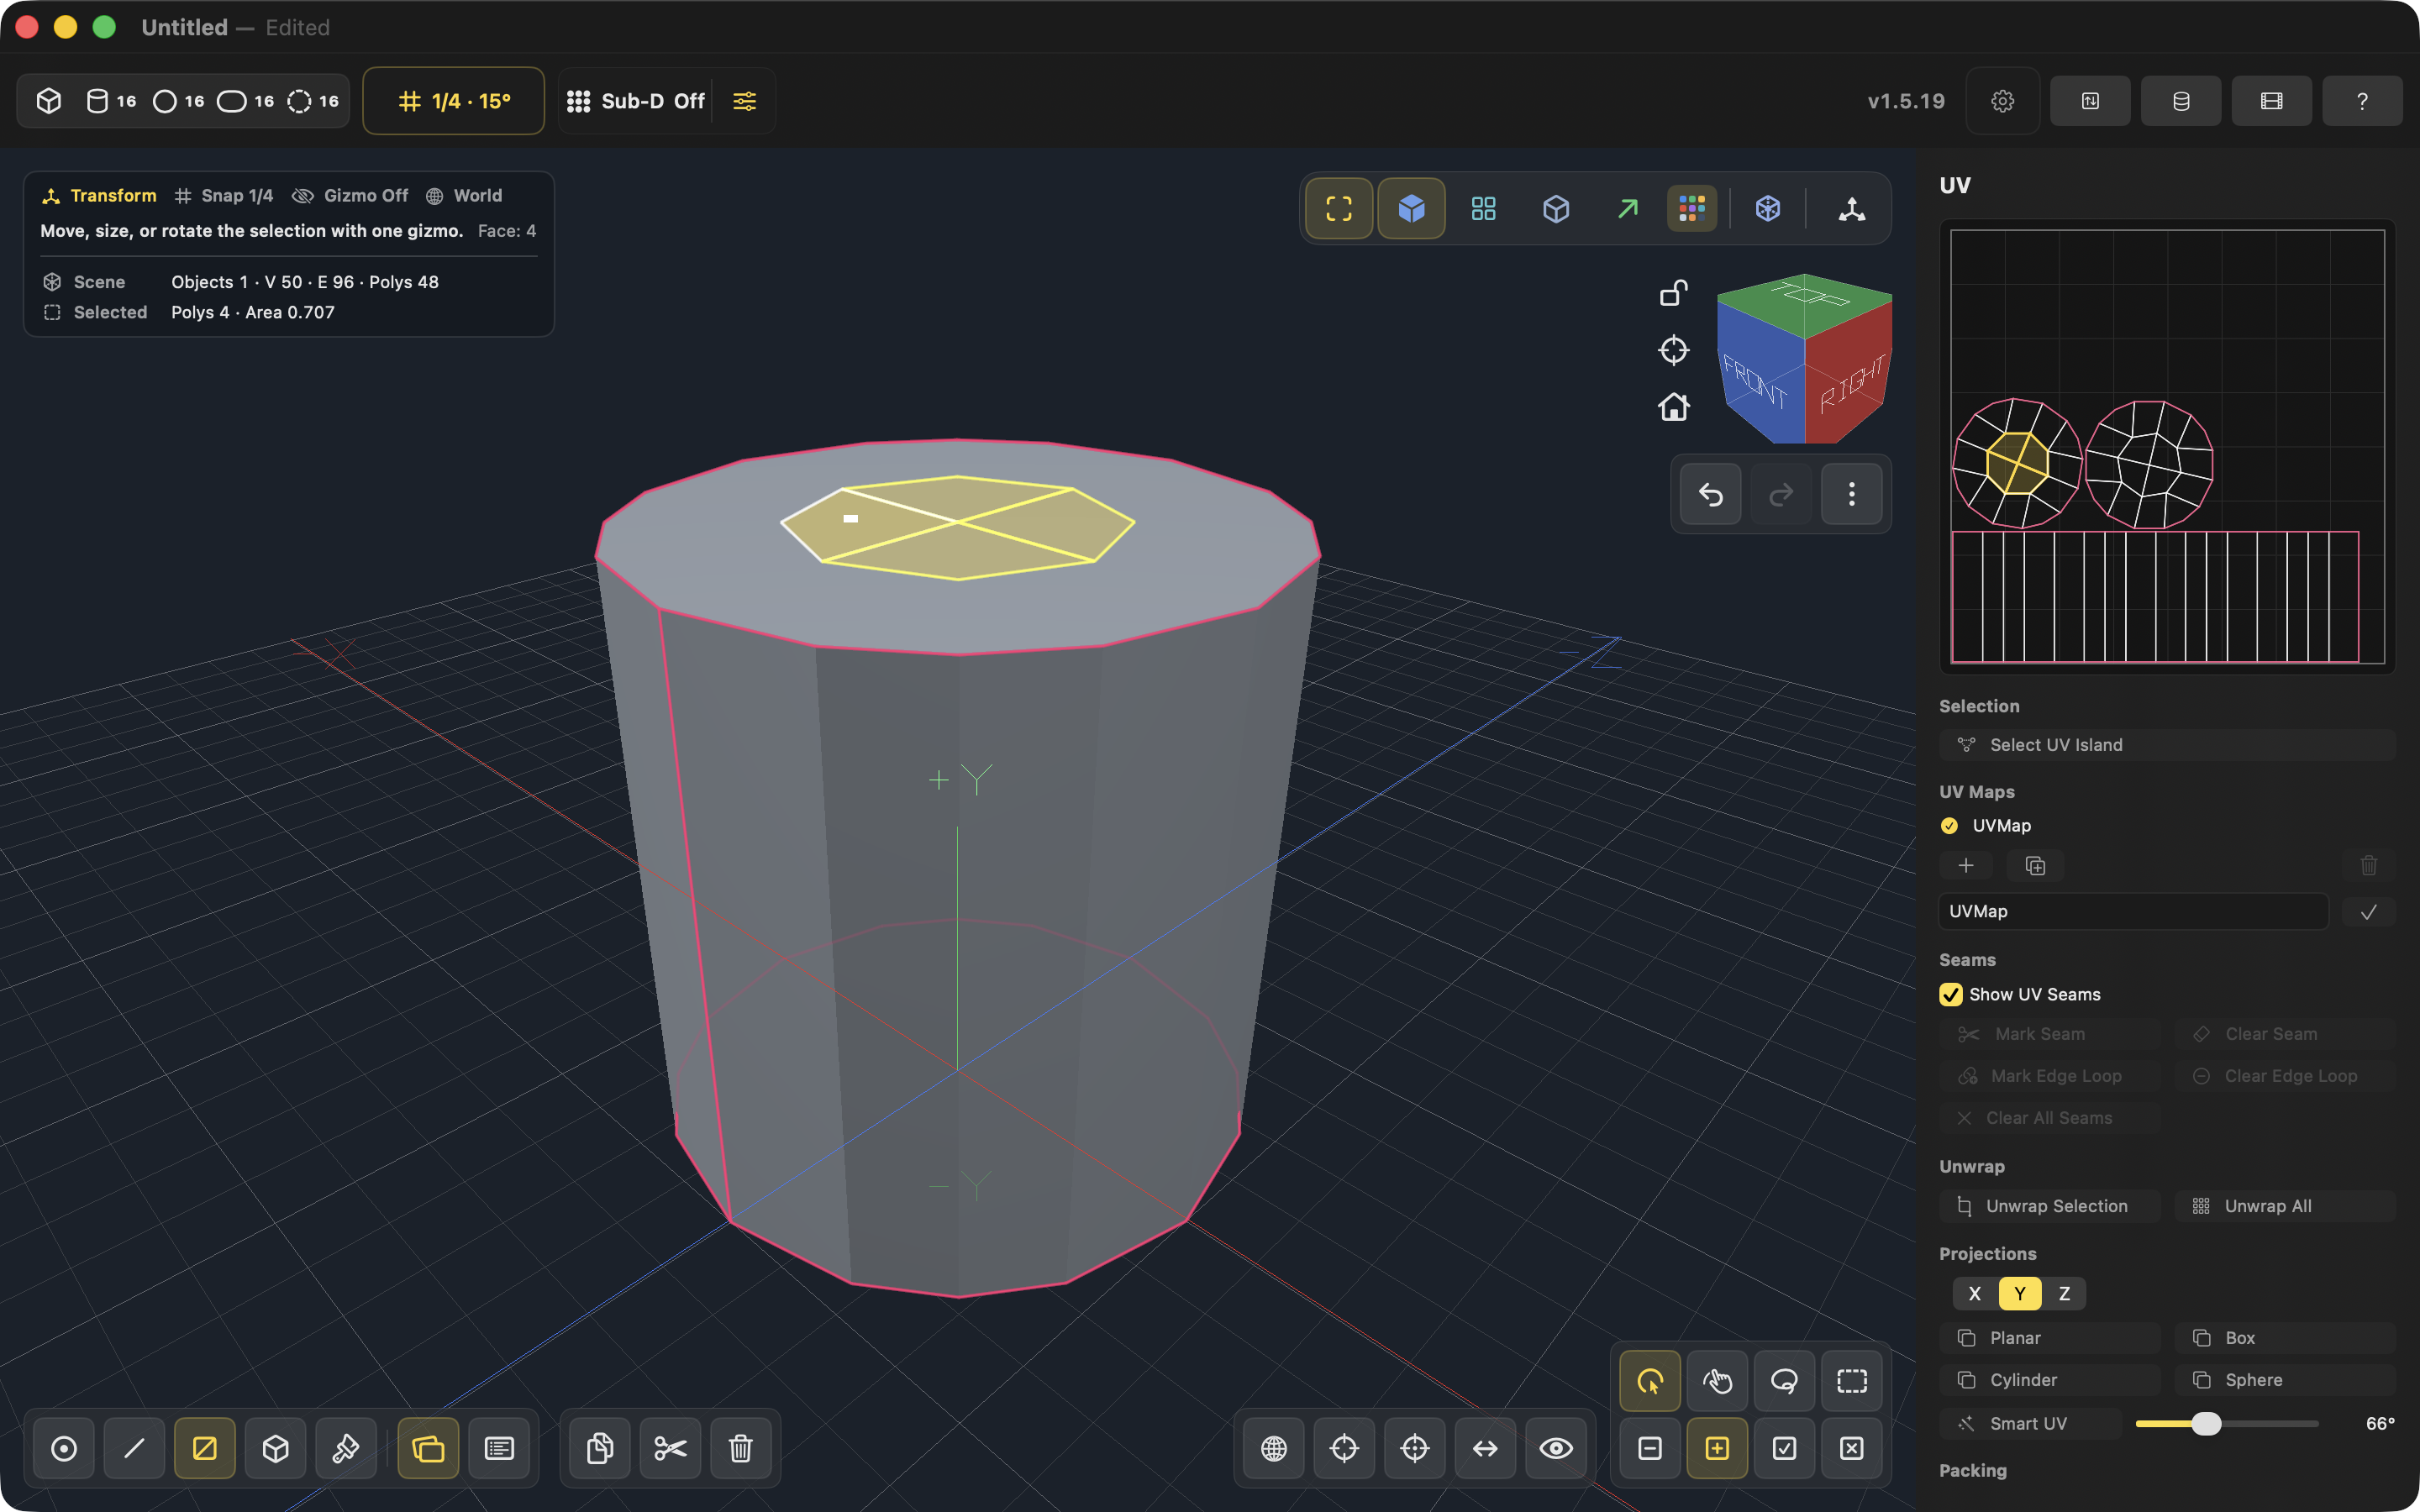Viewport: 2420px width, 1512px height.
Task: Open the help question mark button
Action: coord(2362,101)
